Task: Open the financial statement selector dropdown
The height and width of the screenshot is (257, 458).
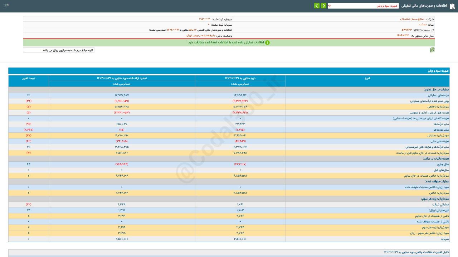Action: click(x=363, y=6)
